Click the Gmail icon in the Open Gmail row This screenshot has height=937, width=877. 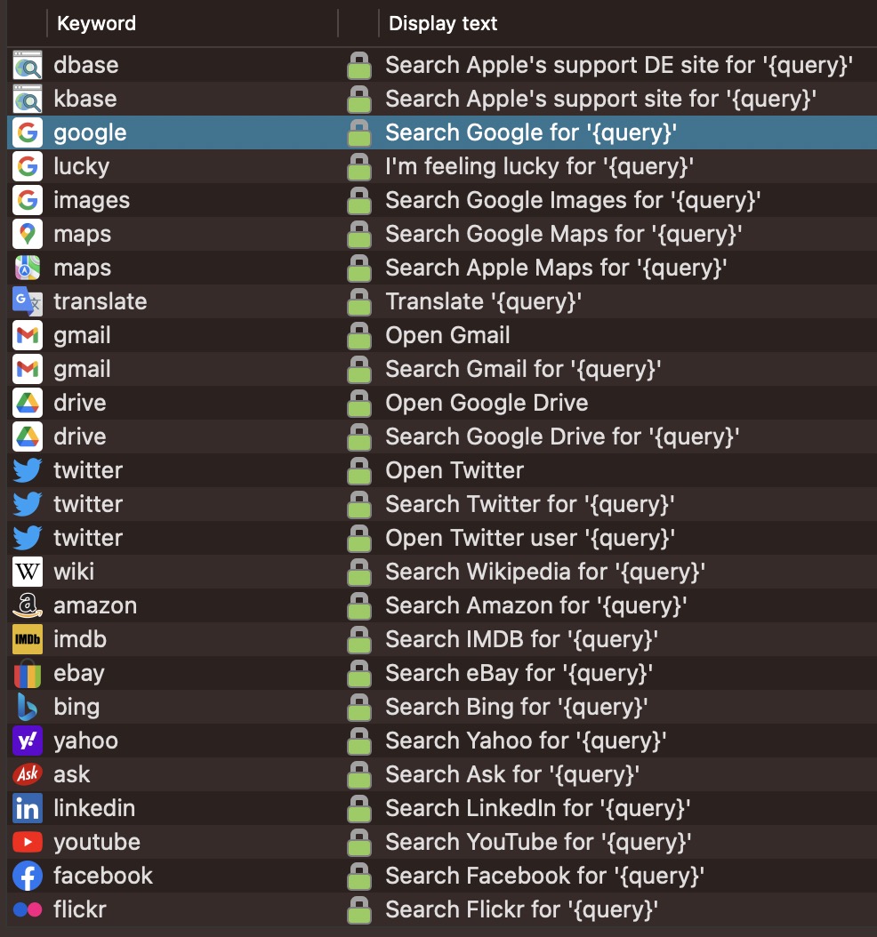click(28, 335)
